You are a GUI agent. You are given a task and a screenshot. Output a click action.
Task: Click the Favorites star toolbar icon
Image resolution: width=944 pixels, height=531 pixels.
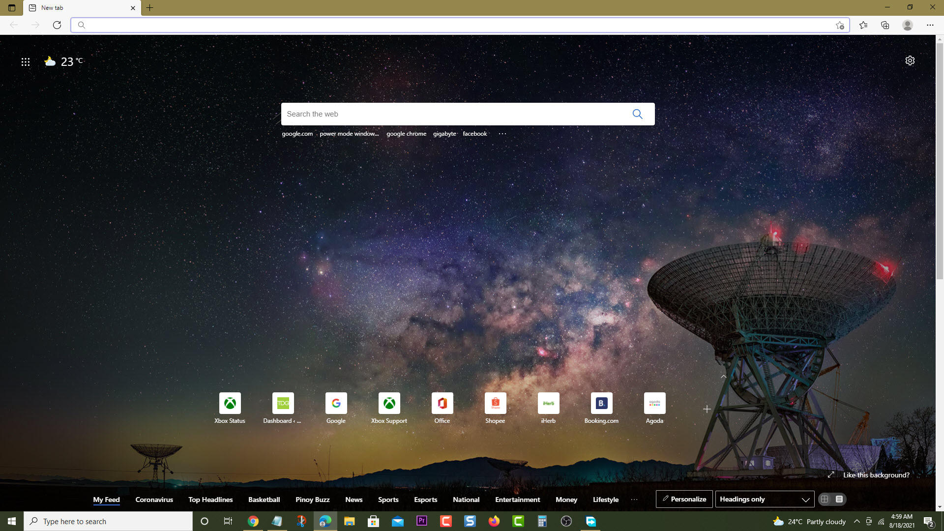pos(863,25)
